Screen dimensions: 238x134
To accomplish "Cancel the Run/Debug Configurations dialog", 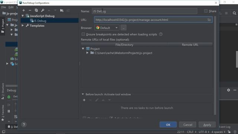I will [x=187, y=125].
